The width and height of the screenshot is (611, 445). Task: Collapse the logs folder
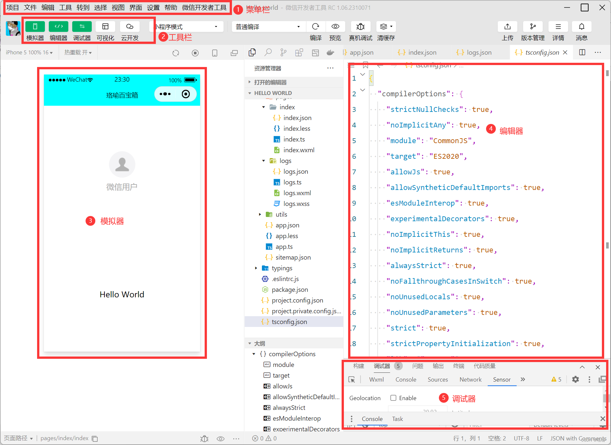pos(264,161)
